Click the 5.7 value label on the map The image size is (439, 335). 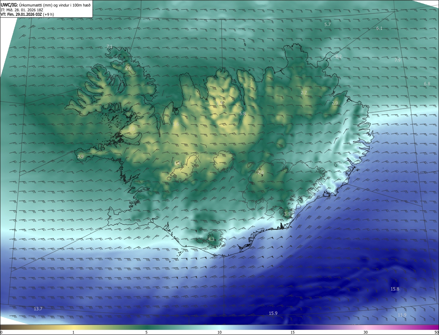(x=328, y=25)
